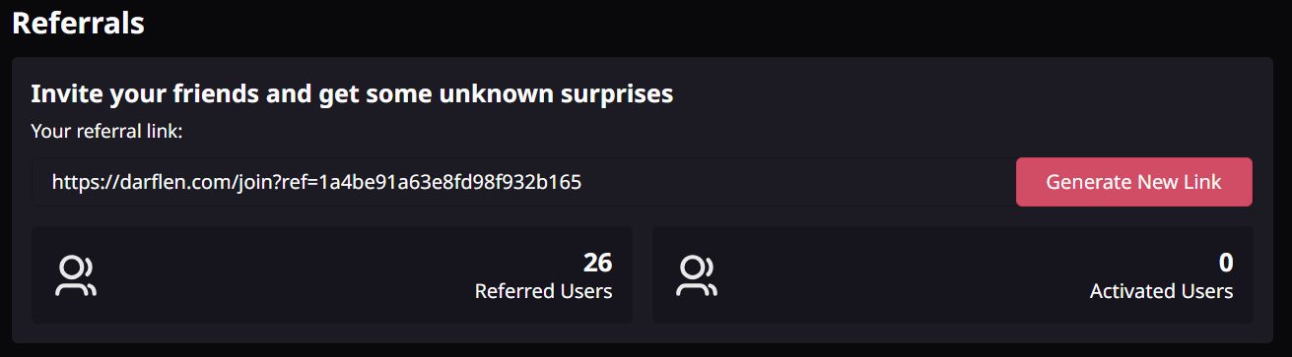Click the Activated Users people icon

tap(697, 276)
